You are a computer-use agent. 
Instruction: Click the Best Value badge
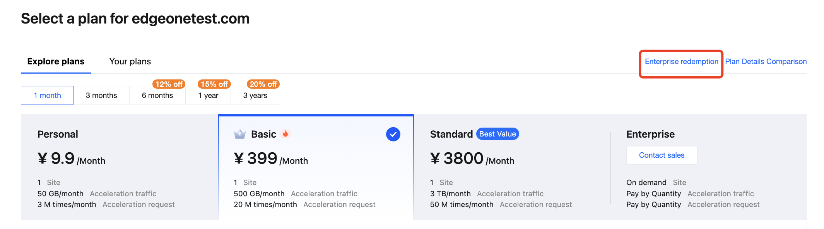click(497, 134)
